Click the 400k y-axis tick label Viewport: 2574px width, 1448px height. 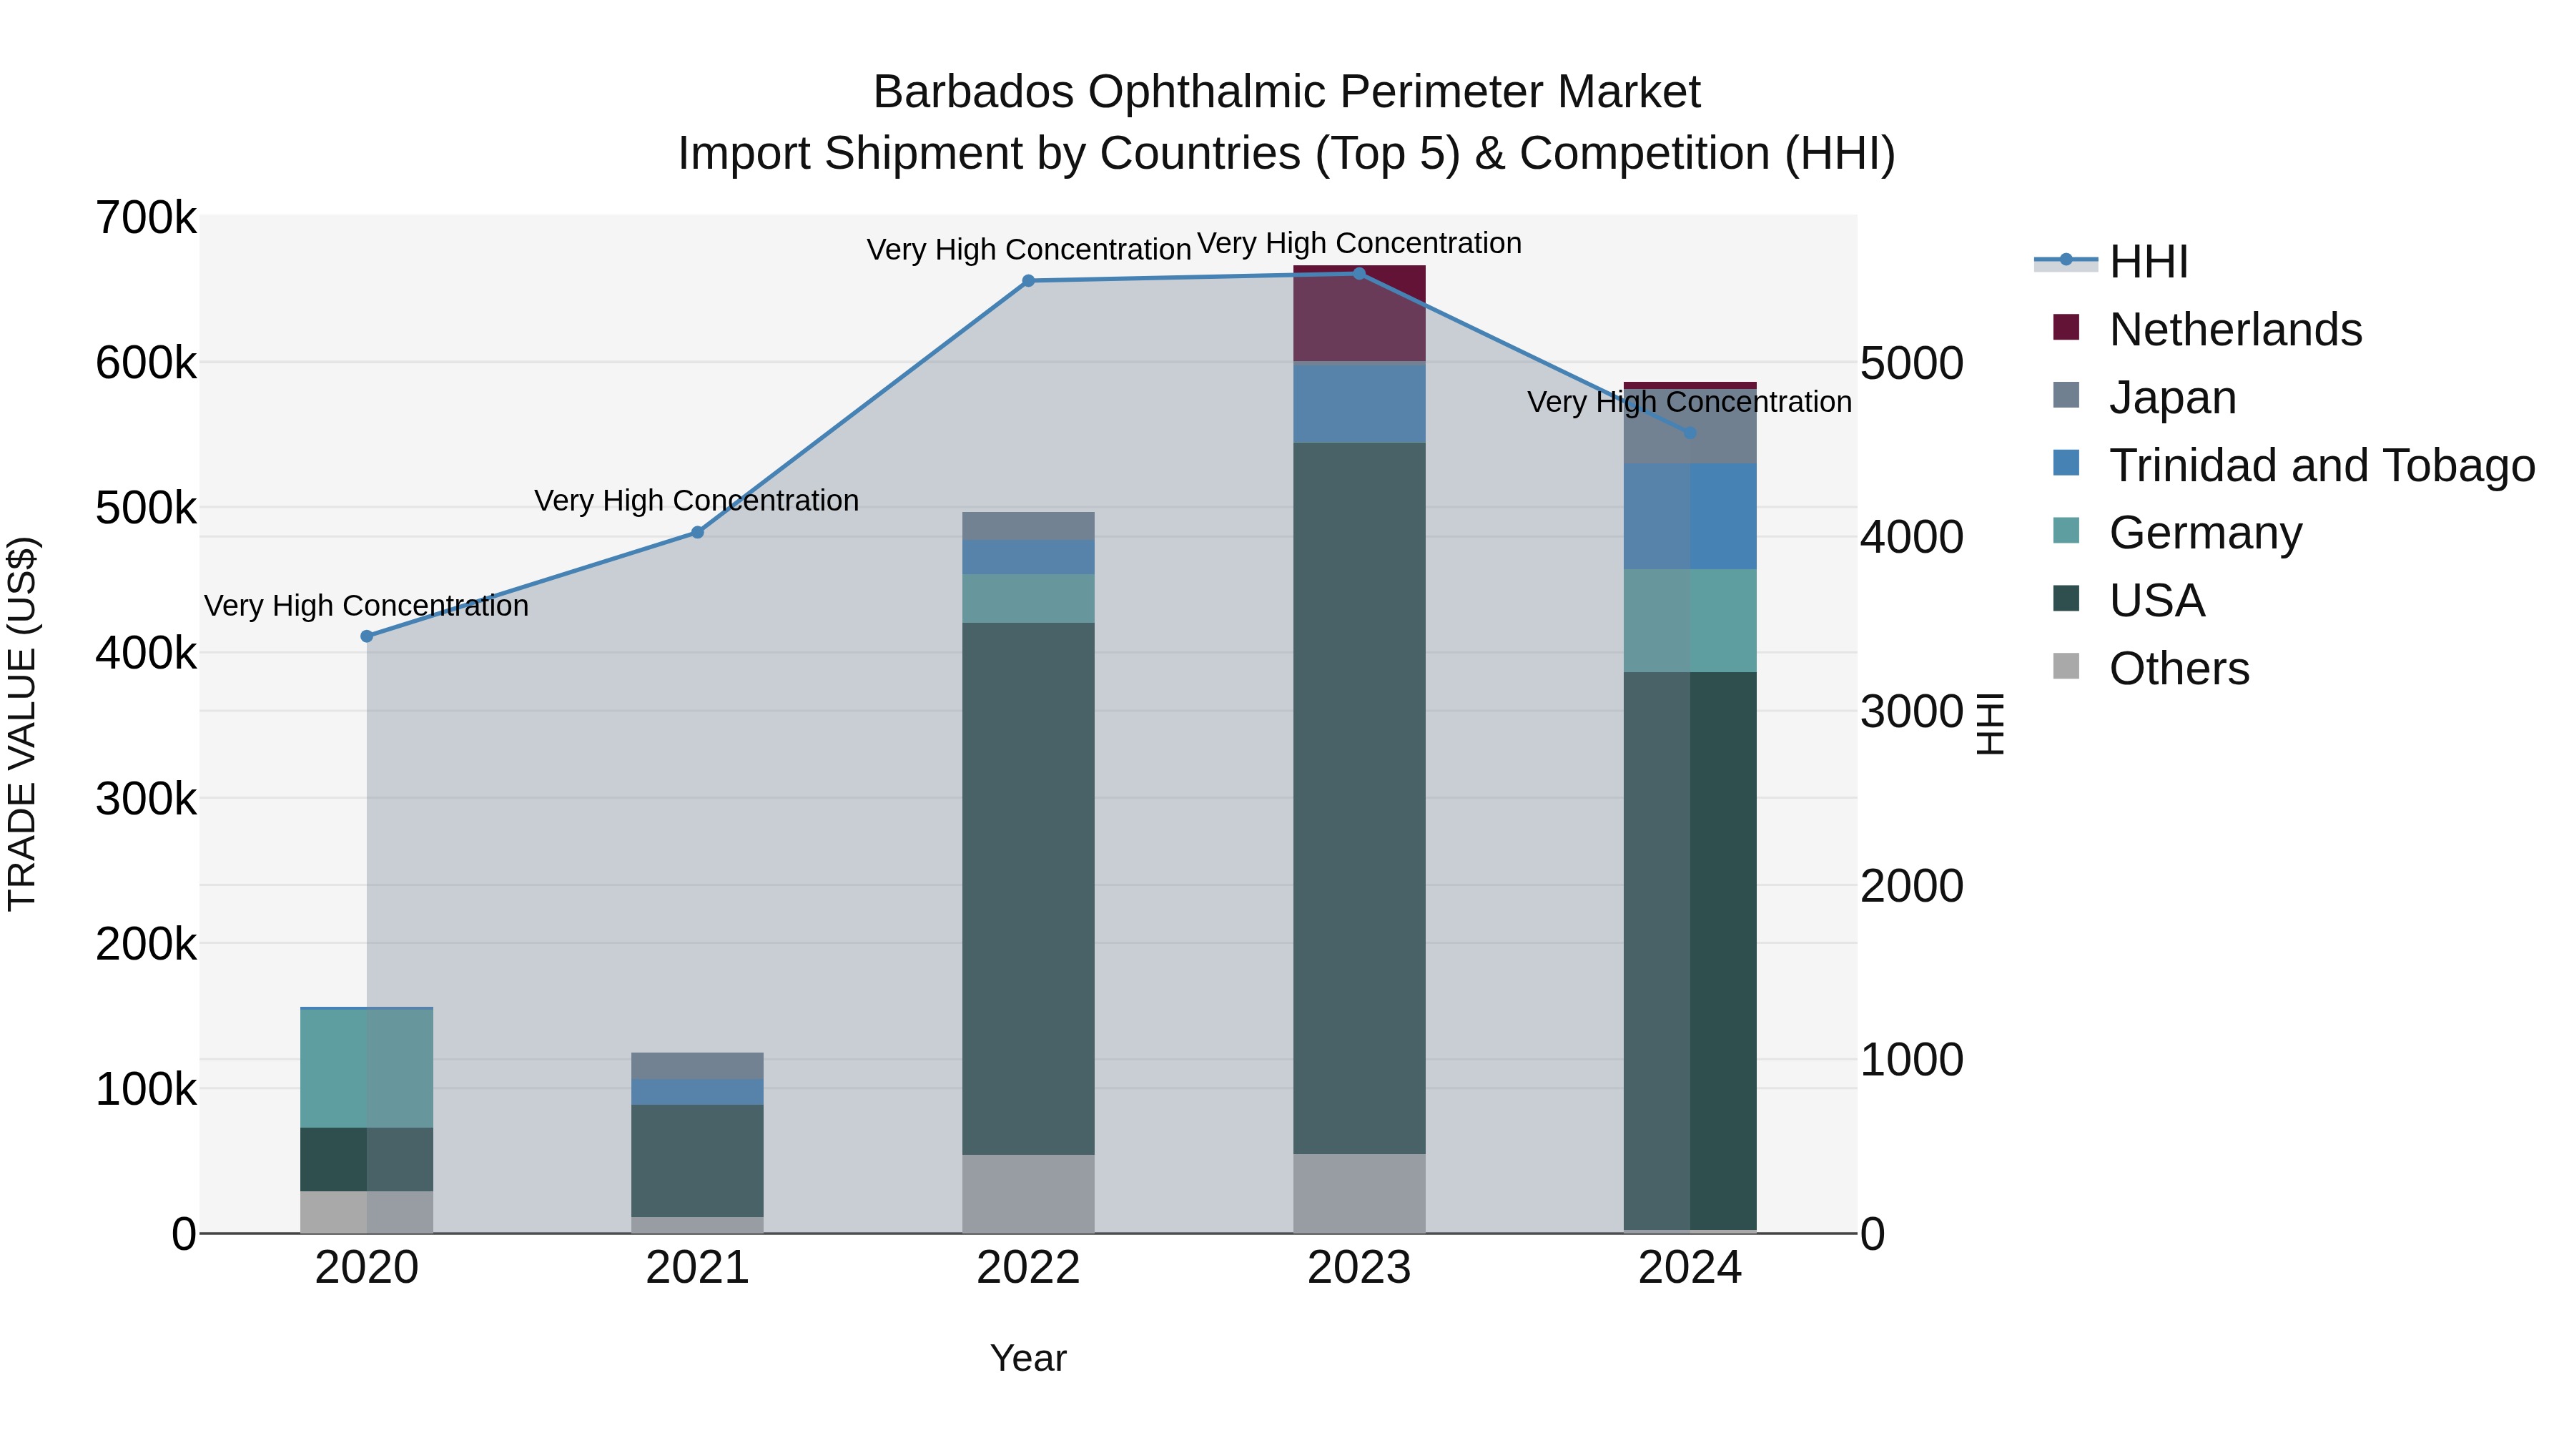click(146, 654)
